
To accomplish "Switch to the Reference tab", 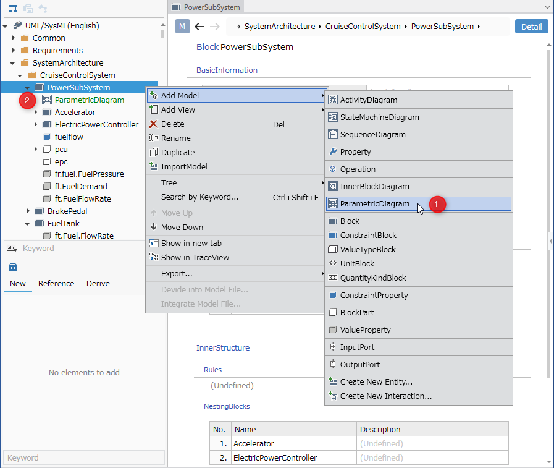I will coord(56,283).
